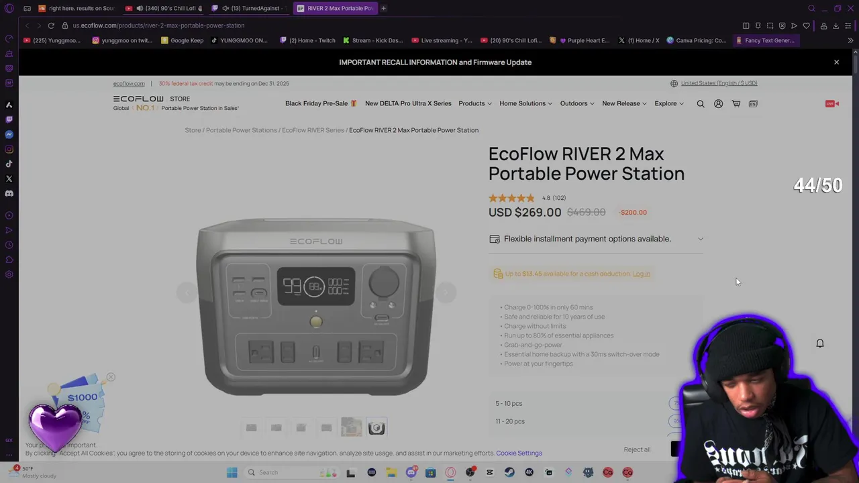The height and width of the screenshot is (483, 859).
Task: Open New DELTA Pro Ultra X Series
Action: 408,103
